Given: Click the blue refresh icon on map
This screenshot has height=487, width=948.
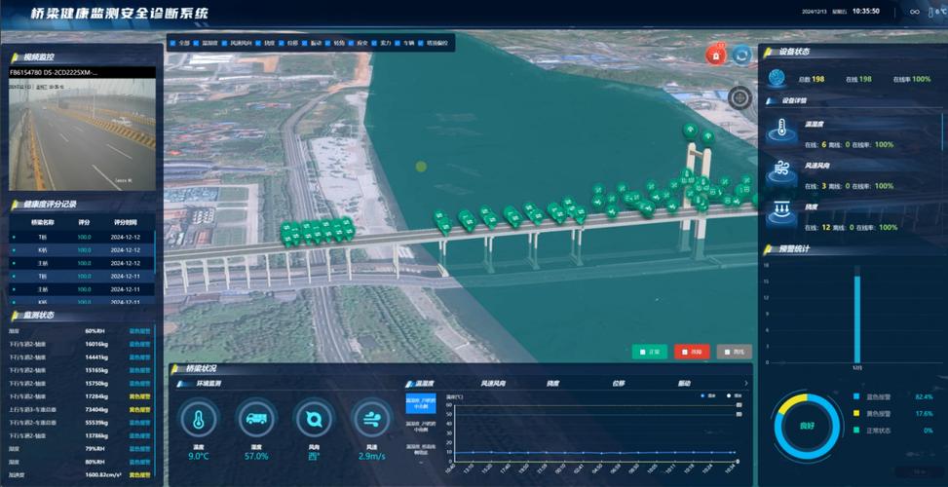Looking at the screenshot, I should (741, 56).
